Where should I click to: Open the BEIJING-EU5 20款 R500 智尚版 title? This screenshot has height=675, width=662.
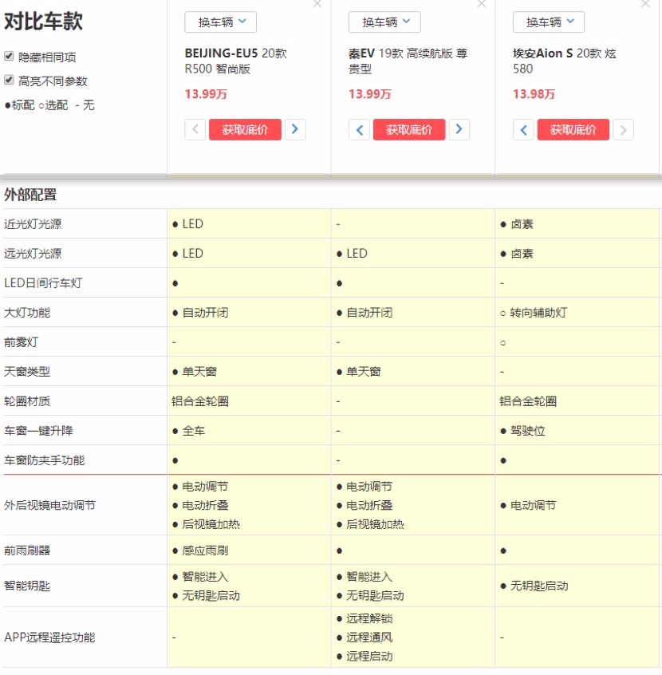[x=236, y=61]
